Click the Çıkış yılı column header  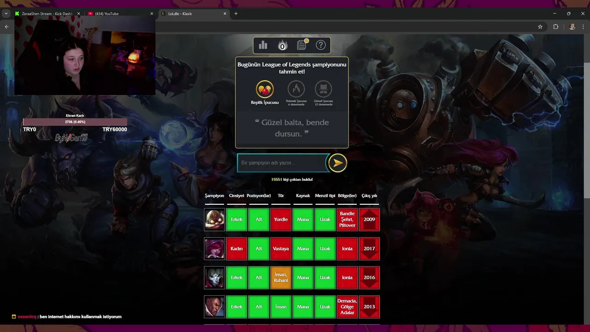(x=369, y=196)
